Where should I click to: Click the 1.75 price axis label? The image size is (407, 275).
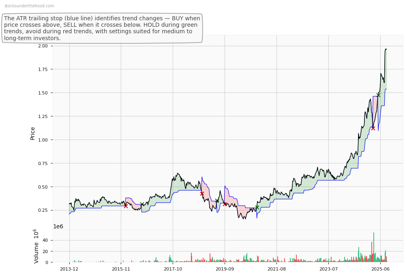coord(43,69)
